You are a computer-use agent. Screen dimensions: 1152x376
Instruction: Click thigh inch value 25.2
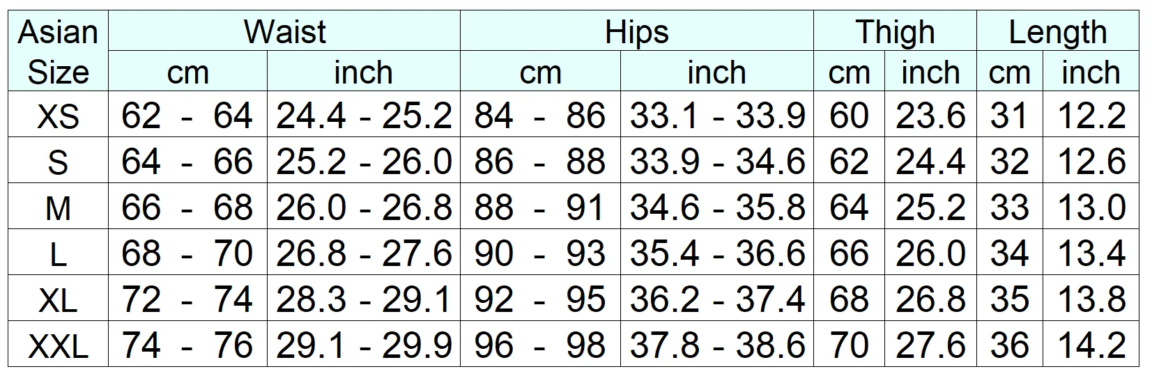coord(930,207)
